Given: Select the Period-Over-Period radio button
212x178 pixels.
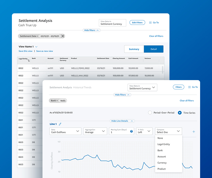Looking at the screenshot, I should (x=150, y=113).
